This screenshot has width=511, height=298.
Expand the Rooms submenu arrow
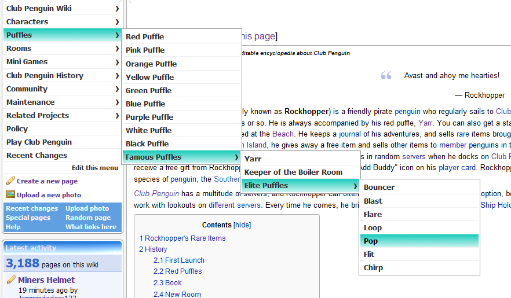tap(117, 49)
